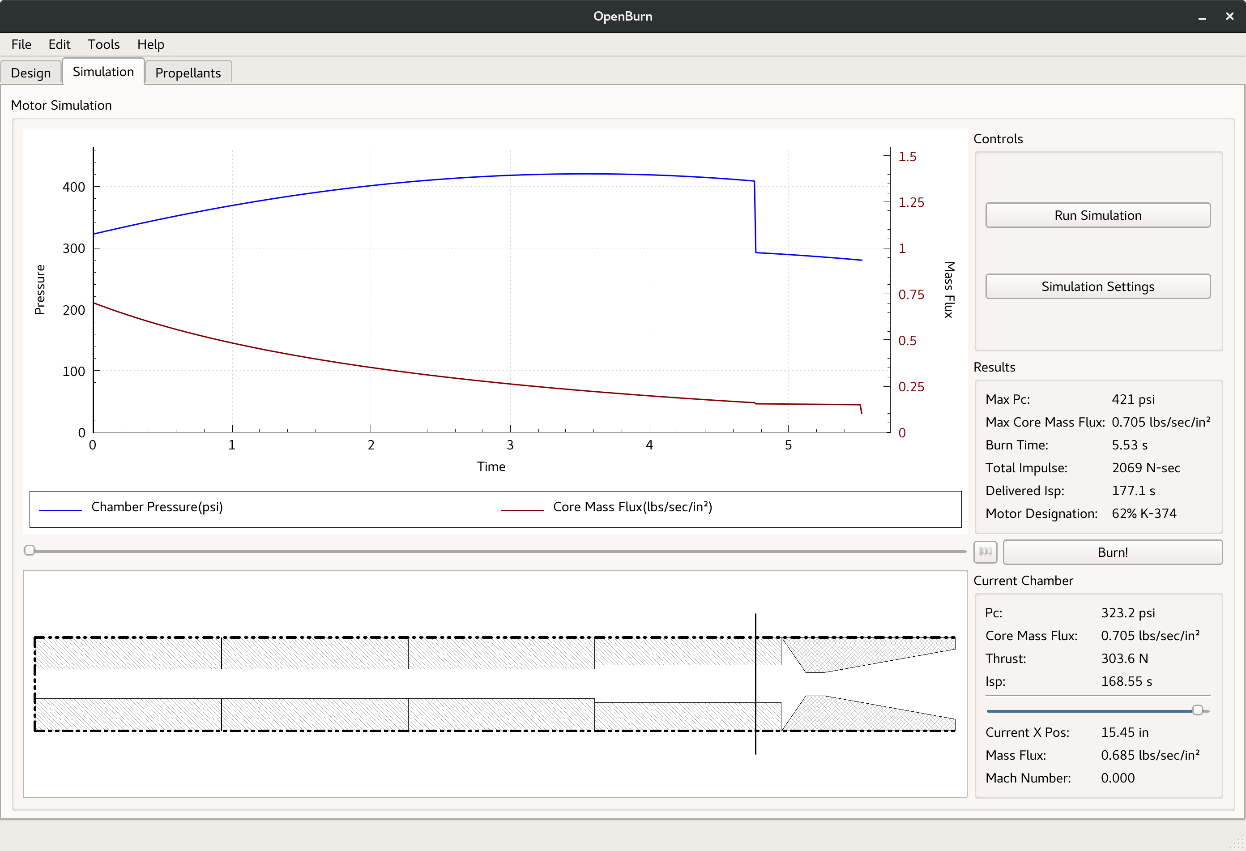The width and height of the screenshot is (1246, 851).
Task: Click the Core Mass Flux legend entry
Action: (606, 507)
